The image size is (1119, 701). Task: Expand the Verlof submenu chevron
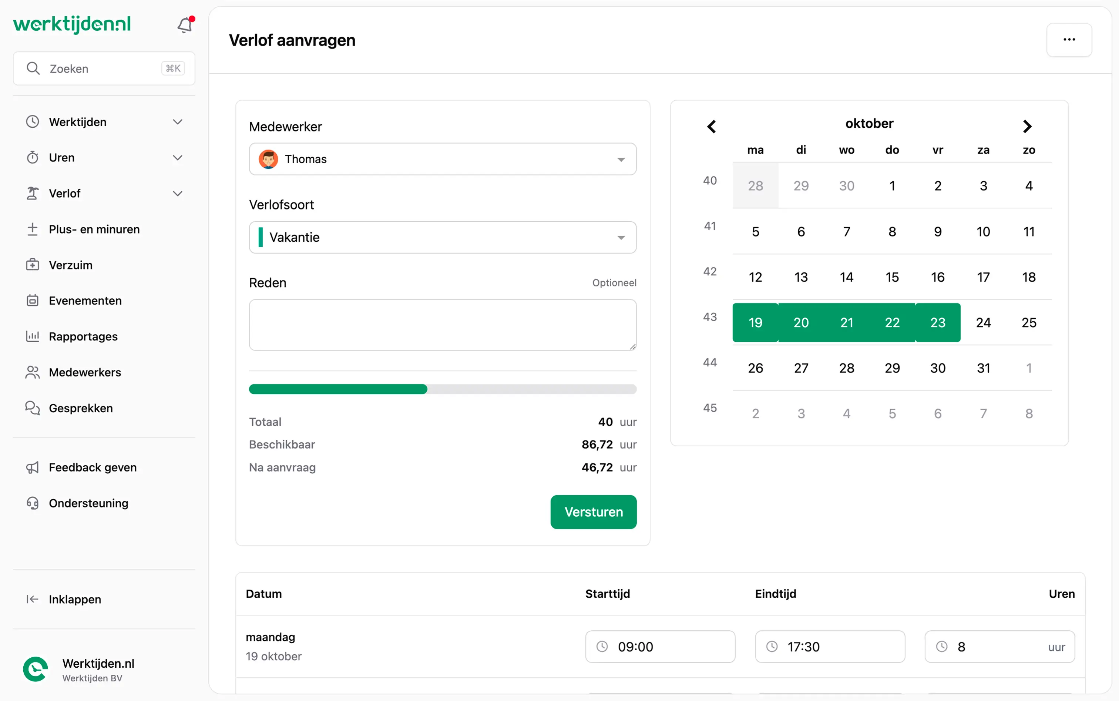[x=178, y=193]
